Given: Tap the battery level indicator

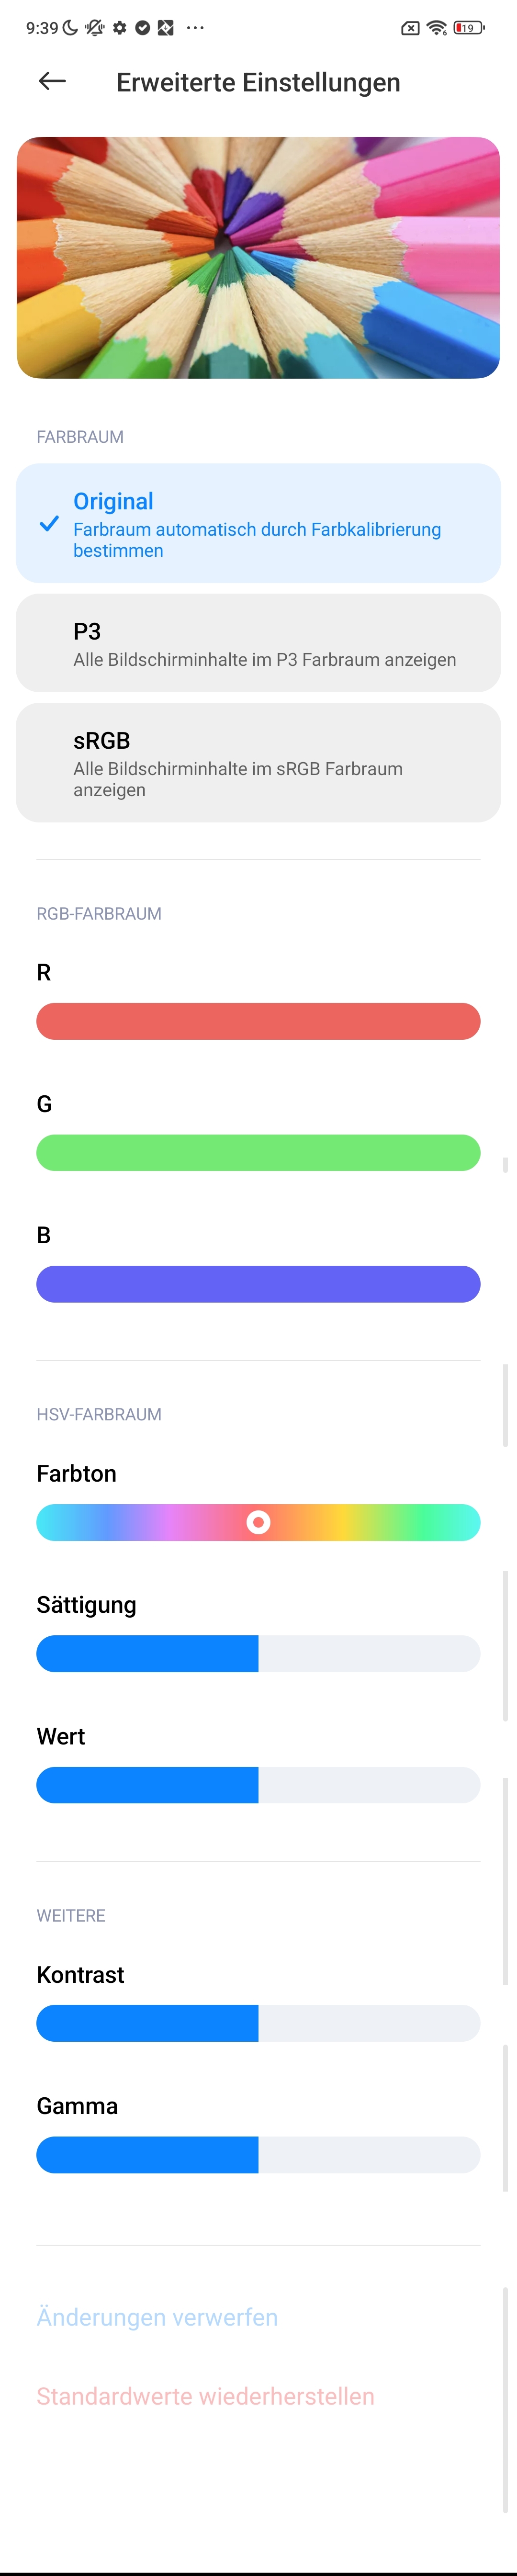Looking at the screenshot, I should [468, 28].
